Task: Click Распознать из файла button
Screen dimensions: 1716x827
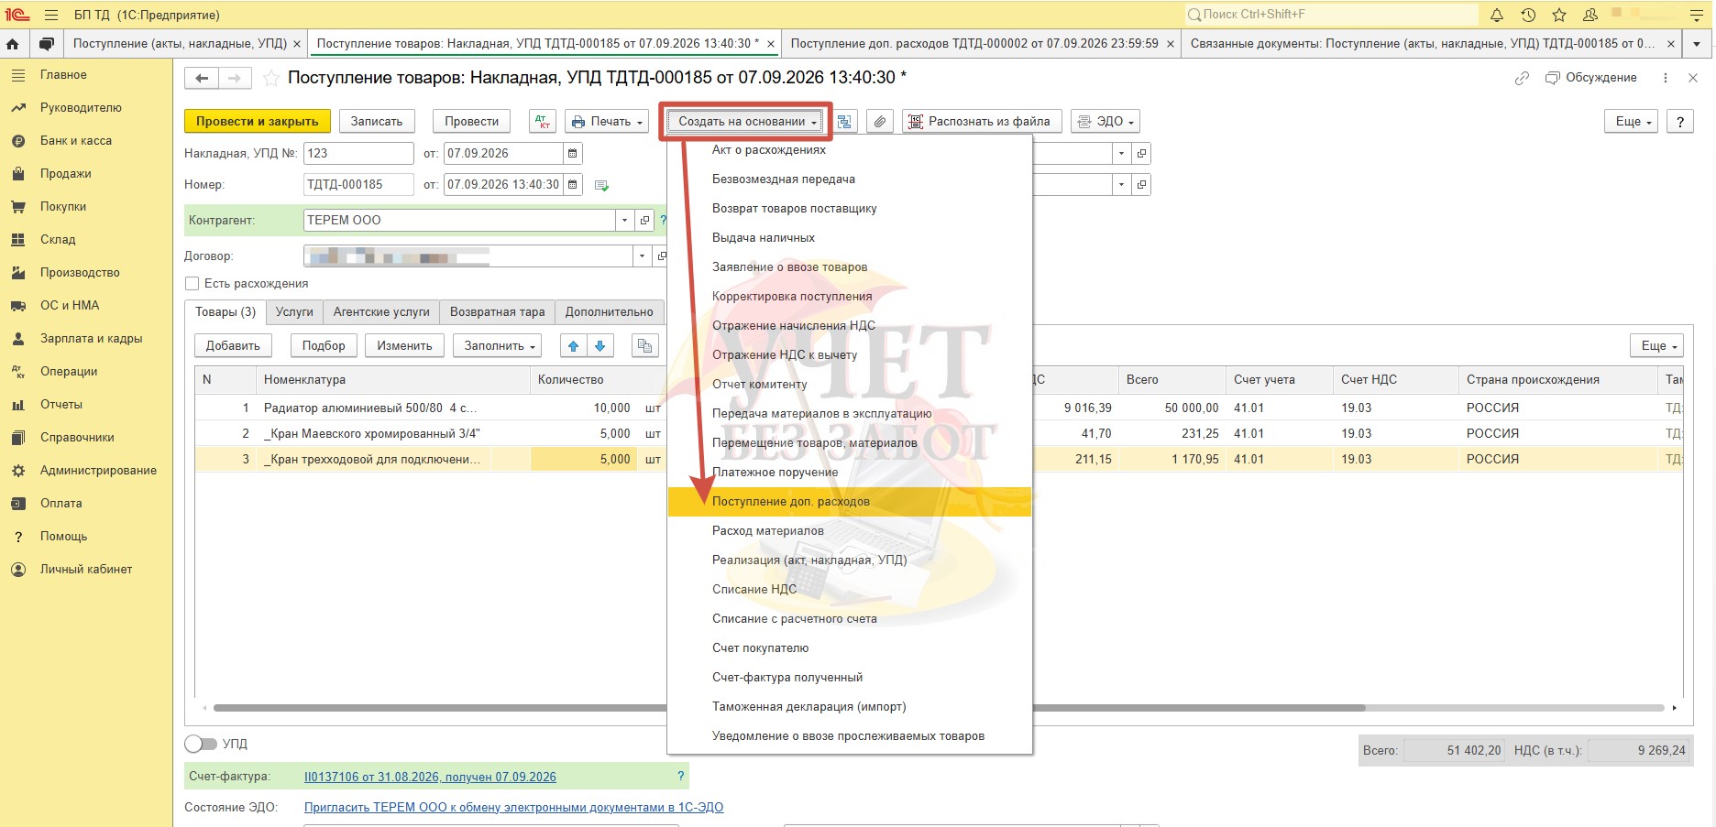Action: tap(982, 121)
